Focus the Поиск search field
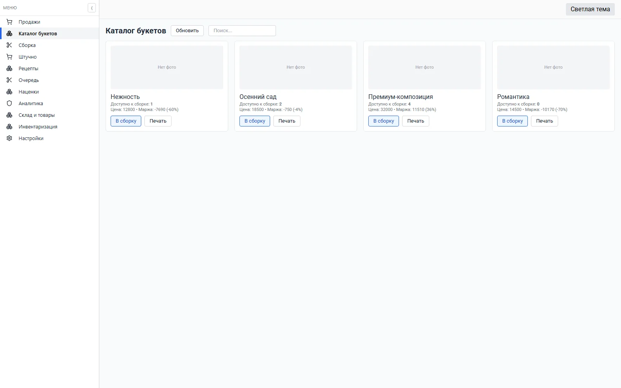621x388 pixels. tap(242, 31)
